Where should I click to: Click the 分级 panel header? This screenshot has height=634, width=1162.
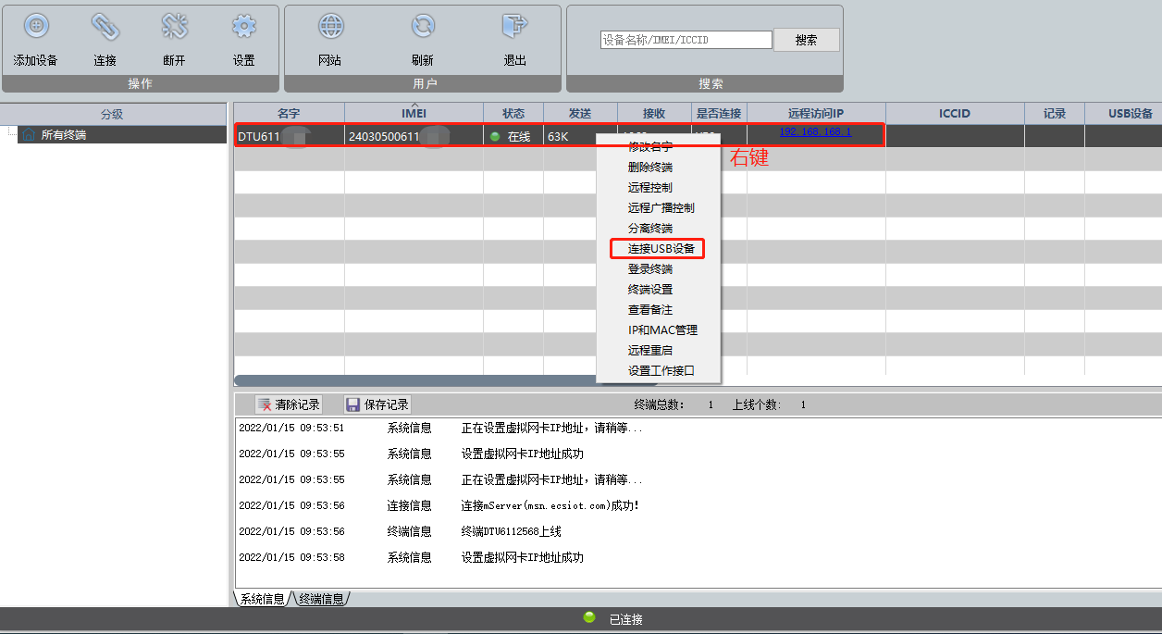[x=113, y=114]
